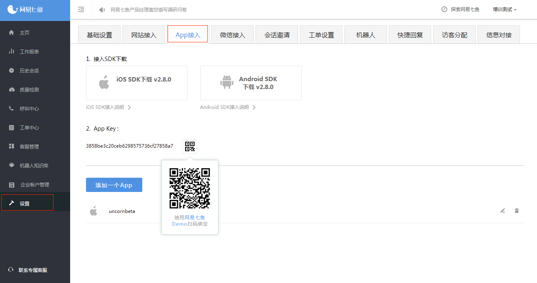
Task: Switch to the 微信接入 tab
Action: (233, 34)
